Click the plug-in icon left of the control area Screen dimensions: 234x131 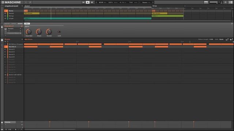tap(2, 27)
